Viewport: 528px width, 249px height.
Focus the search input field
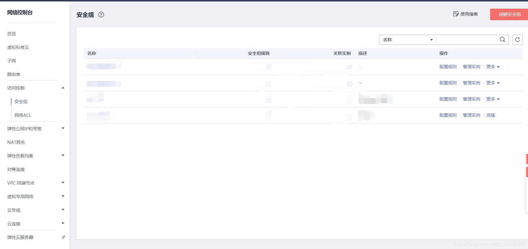pyautogui.click(x=467, y=40)
